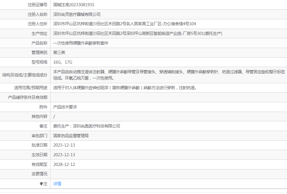Click the 产品储存条件及有效期 label
287x194 pixels.
(x=27, y=97)
